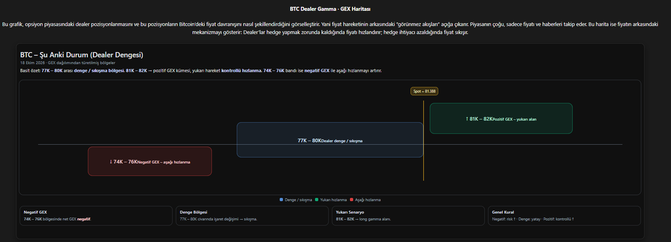
Task: Click the green Yukarı hızlanma legend swatch
Action: (317, 200)
